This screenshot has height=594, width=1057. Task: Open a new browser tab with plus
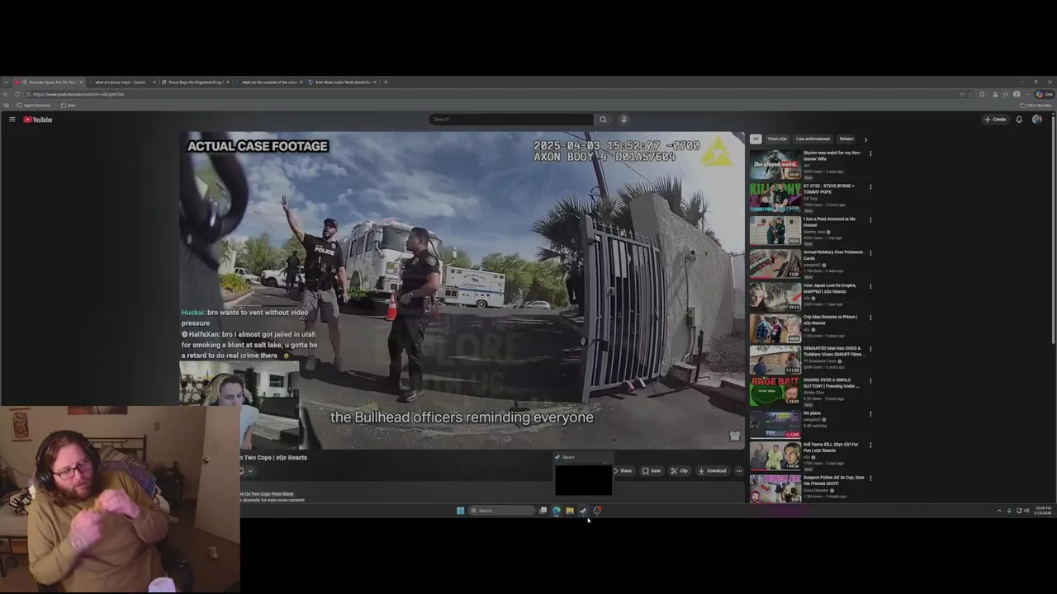point(386,82)
